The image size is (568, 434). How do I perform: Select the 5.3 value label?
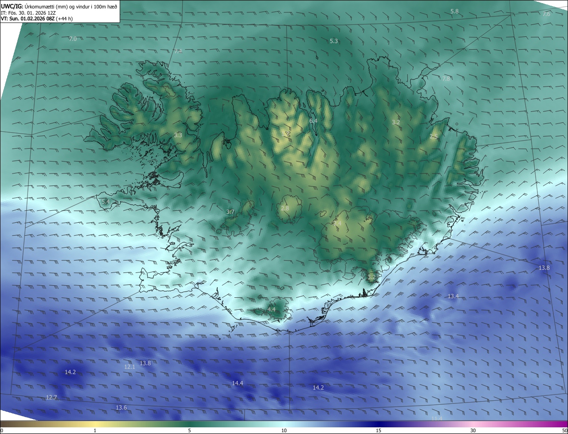pos(334,41)
